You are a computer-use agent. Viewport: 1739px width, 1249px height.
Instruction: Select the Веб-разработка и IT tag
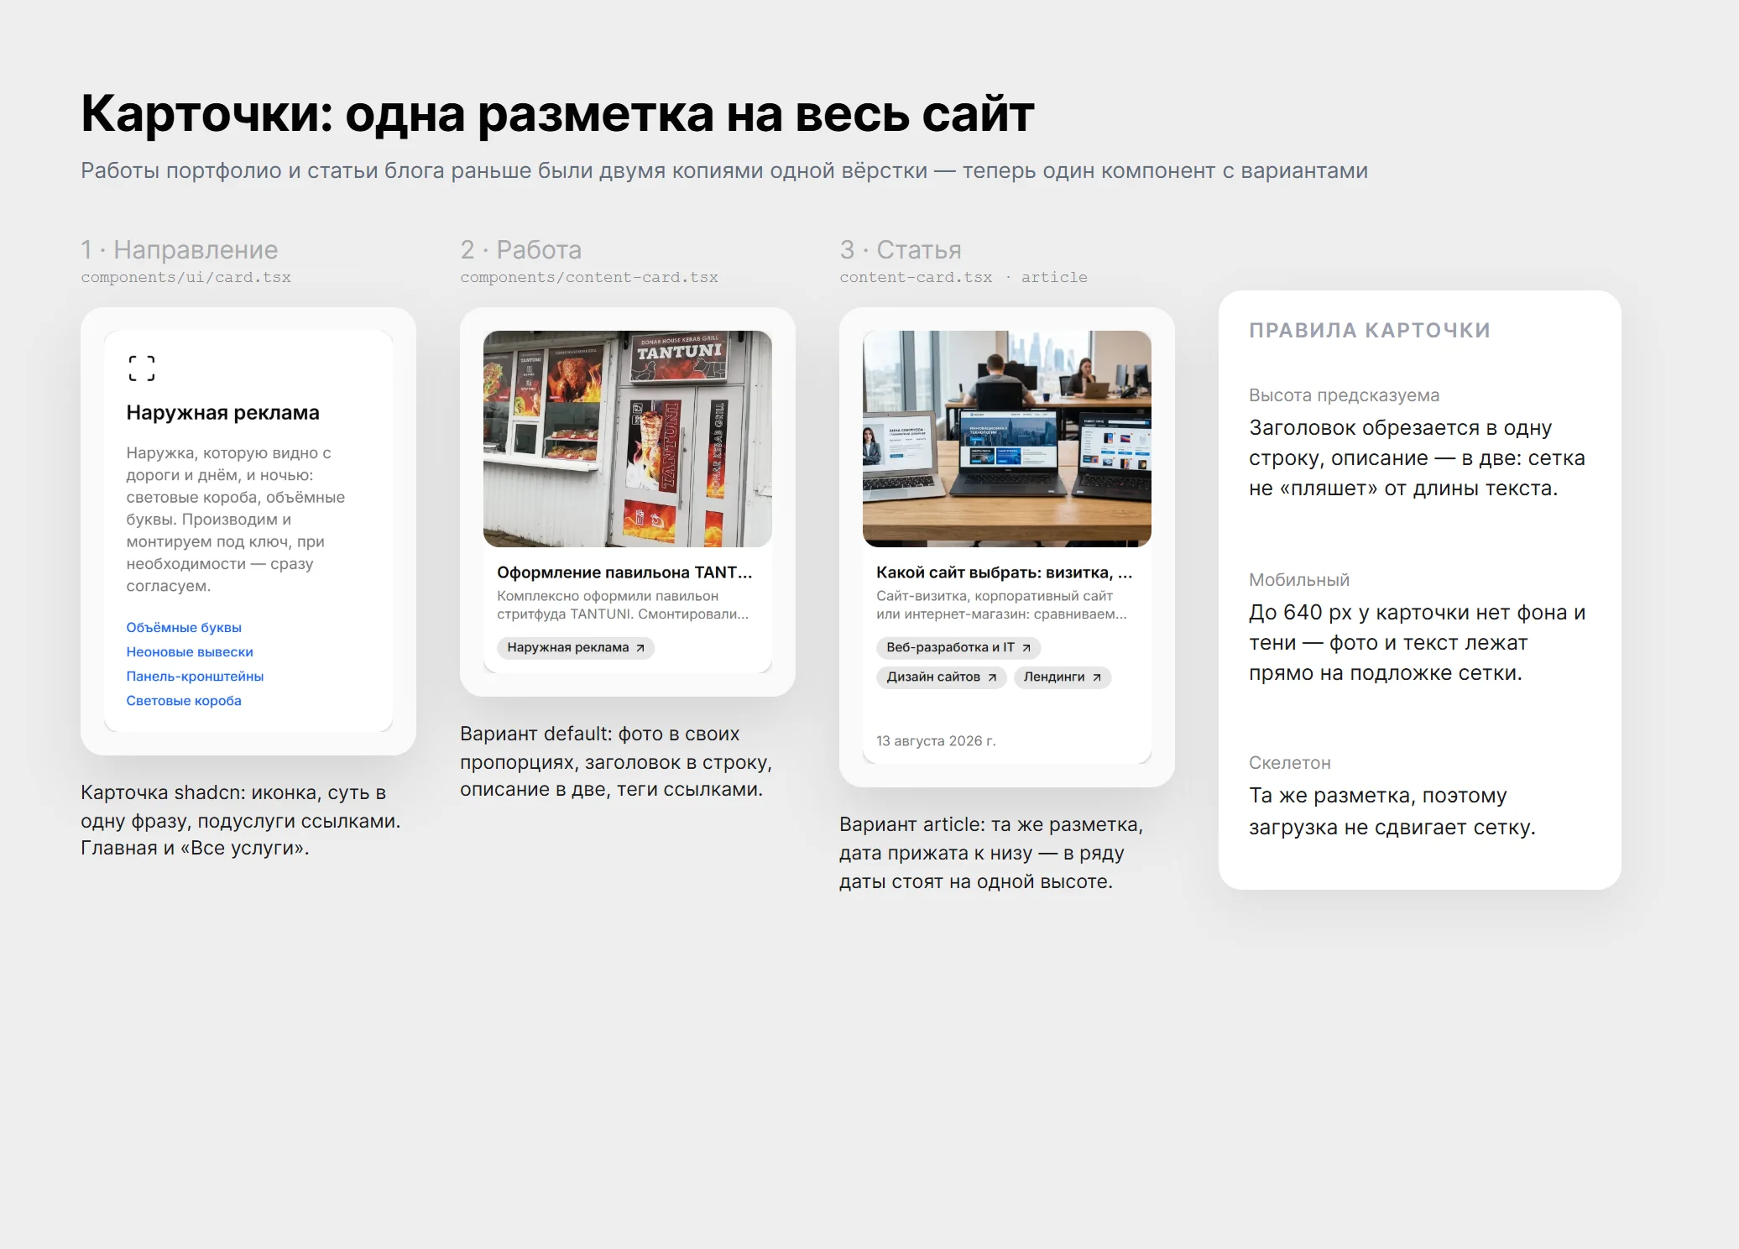coord(958,647)
